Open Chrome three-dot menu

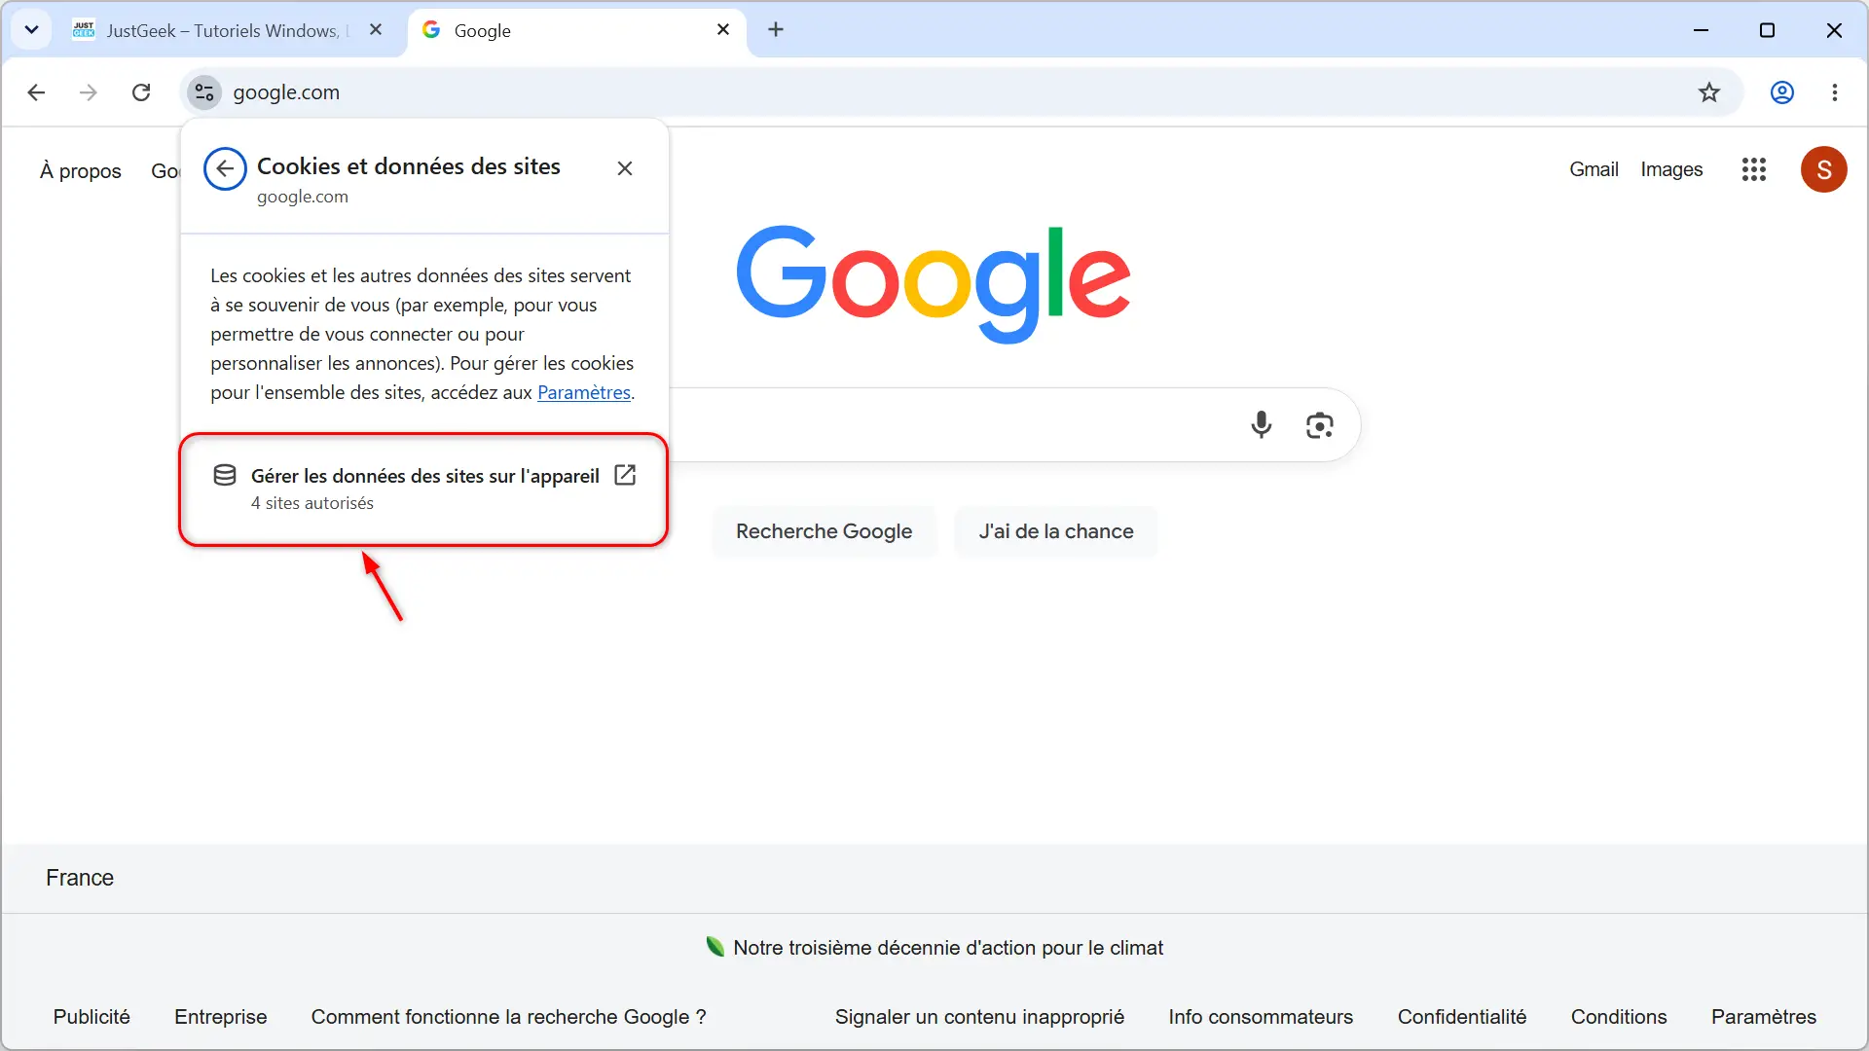click(1835, 92)
